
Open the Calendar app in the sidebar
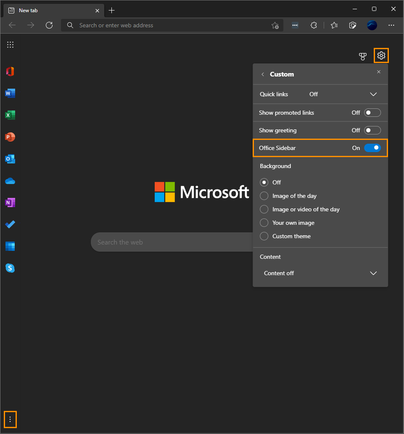(x=10, y=246)
